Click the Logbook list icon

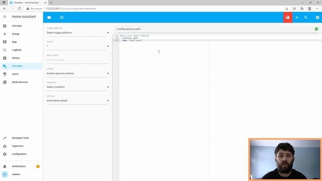click(x=5, y=50)
